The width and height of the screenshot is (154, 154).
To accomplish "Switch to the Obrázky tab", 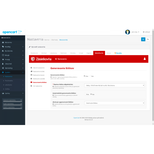I will pos(73,53).
